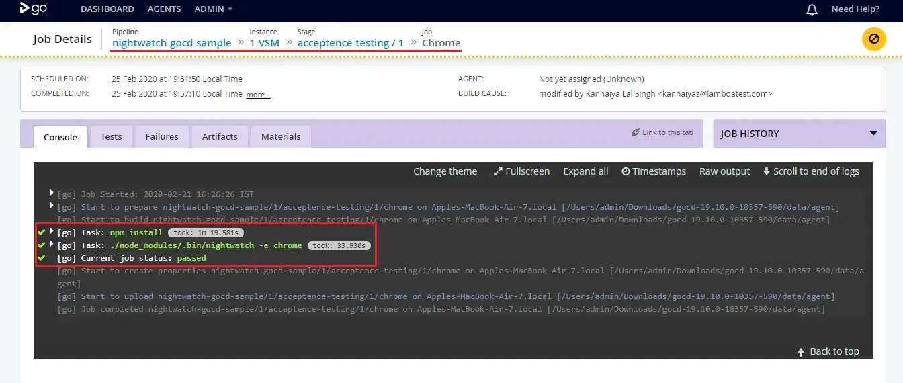Go to DASHBOARD
Screen dimensions: 903x383
click(107, 9)
